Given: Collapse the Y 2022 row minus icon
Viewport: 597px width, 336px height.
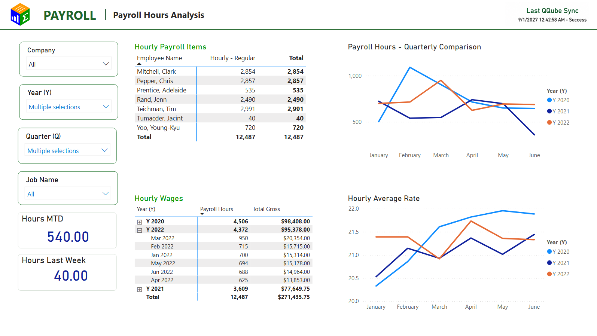Looking at the screenshot, I should (x=140, y=230).
